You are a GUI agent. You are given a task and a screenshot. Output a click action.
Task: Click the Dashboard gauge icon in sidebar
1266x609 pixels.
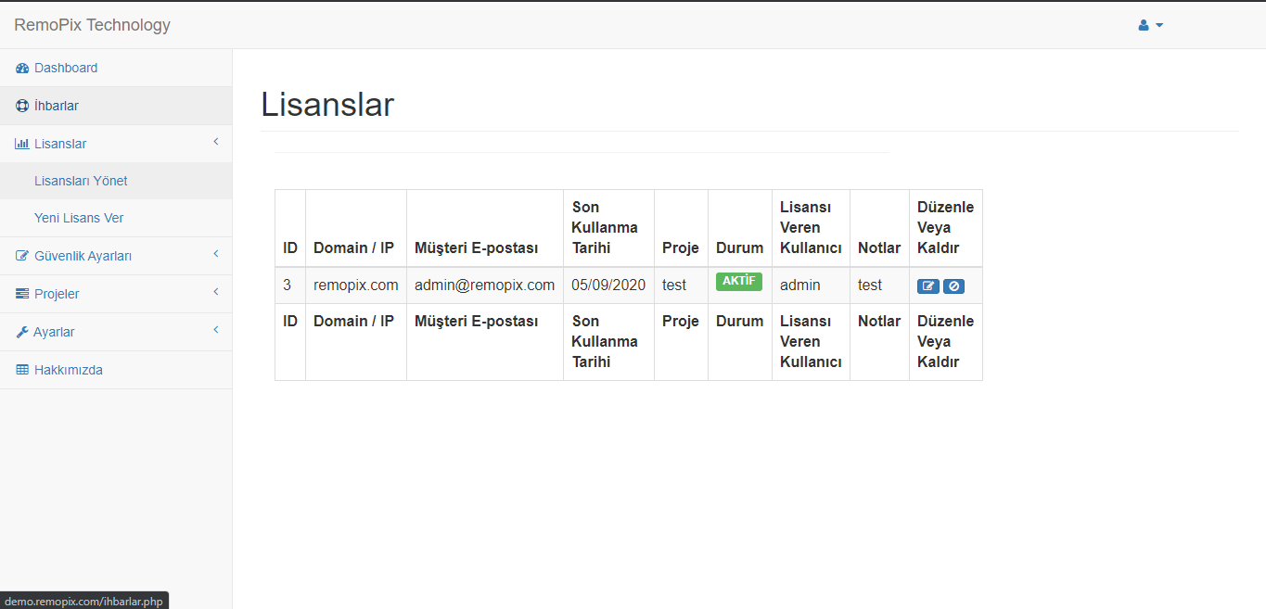(x=22, y=69)
